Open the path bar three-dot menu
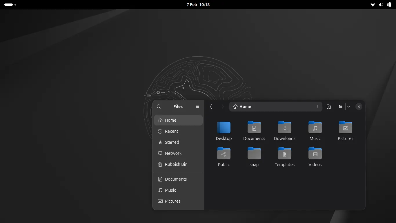Viewport: 396px width, 223px height. 317,107
